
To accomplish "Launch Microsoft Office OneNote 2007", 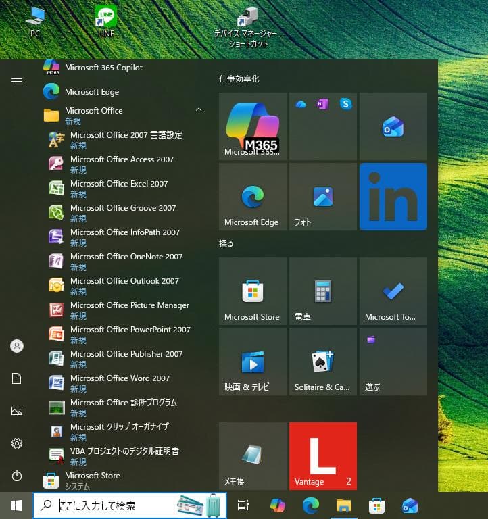I will click(x=123, y=262).
